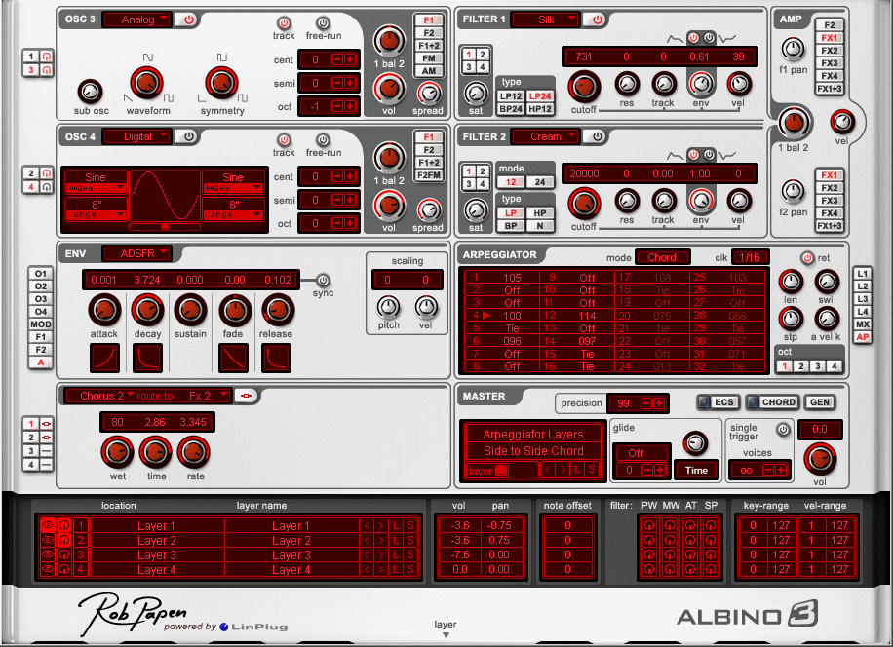Decrease voices count with minus

click(x=768, y=470)
